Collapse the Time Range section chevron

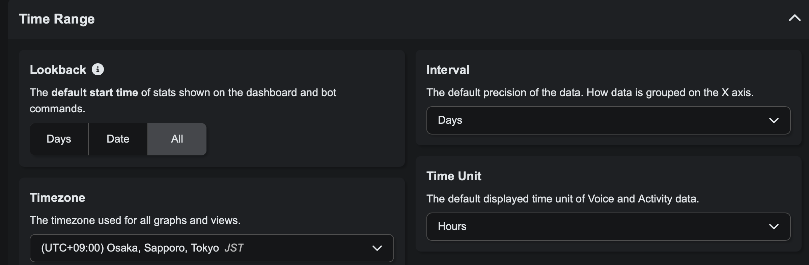pos(794,18)
